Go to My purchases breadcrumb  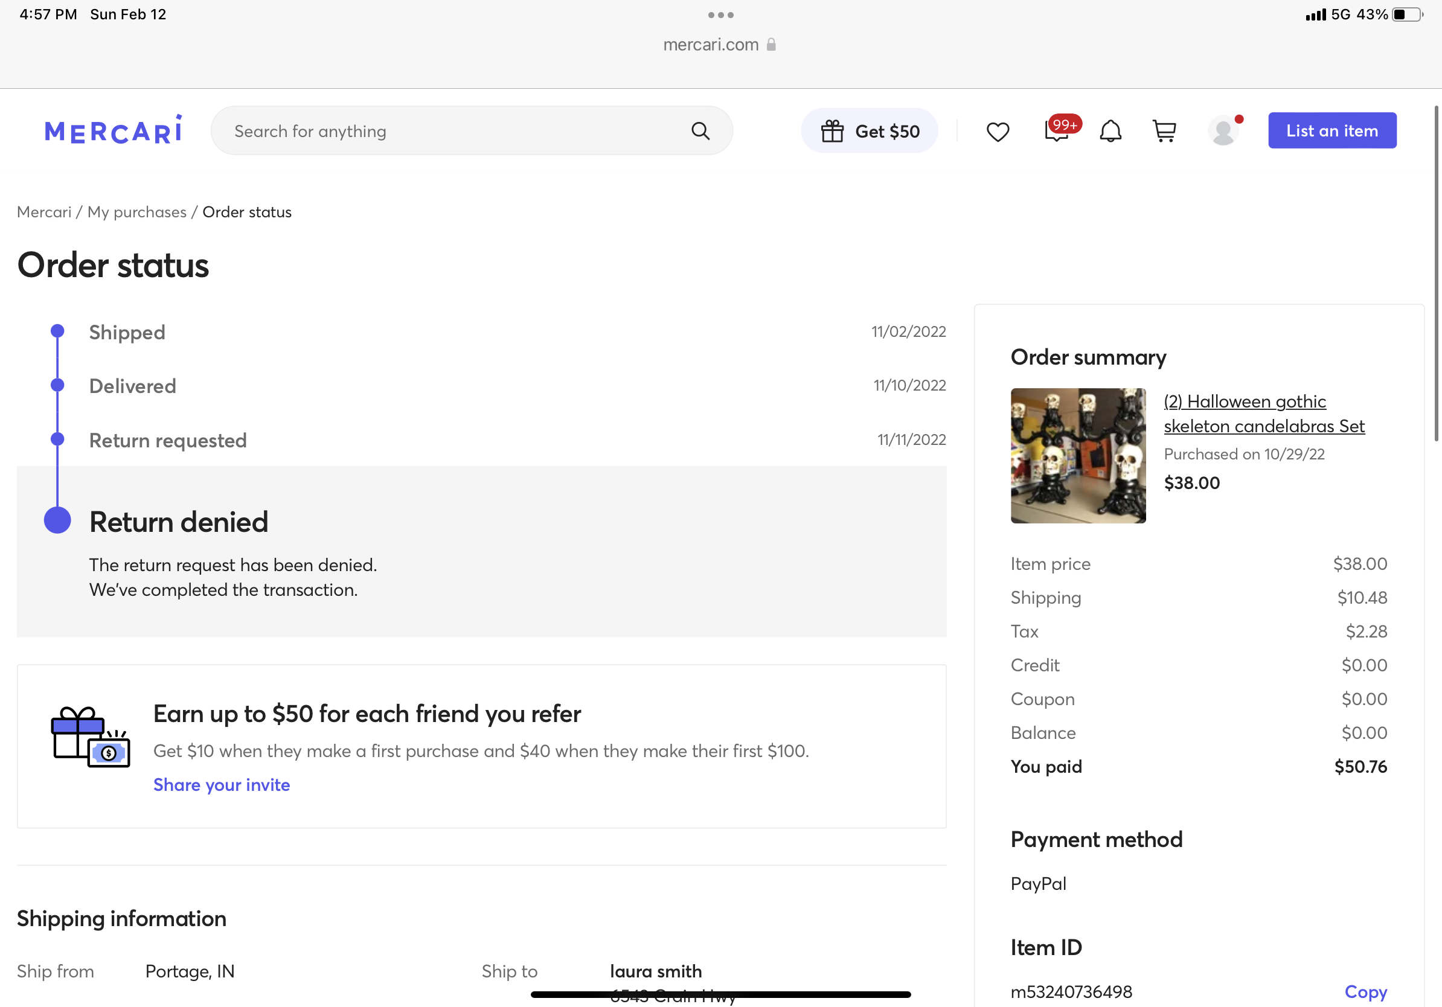[x=136, y=211]
